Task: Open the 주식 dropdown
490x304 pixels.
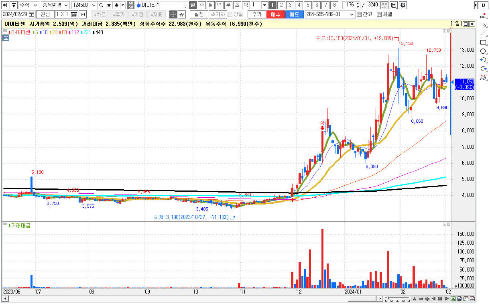Action: point(28,5)
